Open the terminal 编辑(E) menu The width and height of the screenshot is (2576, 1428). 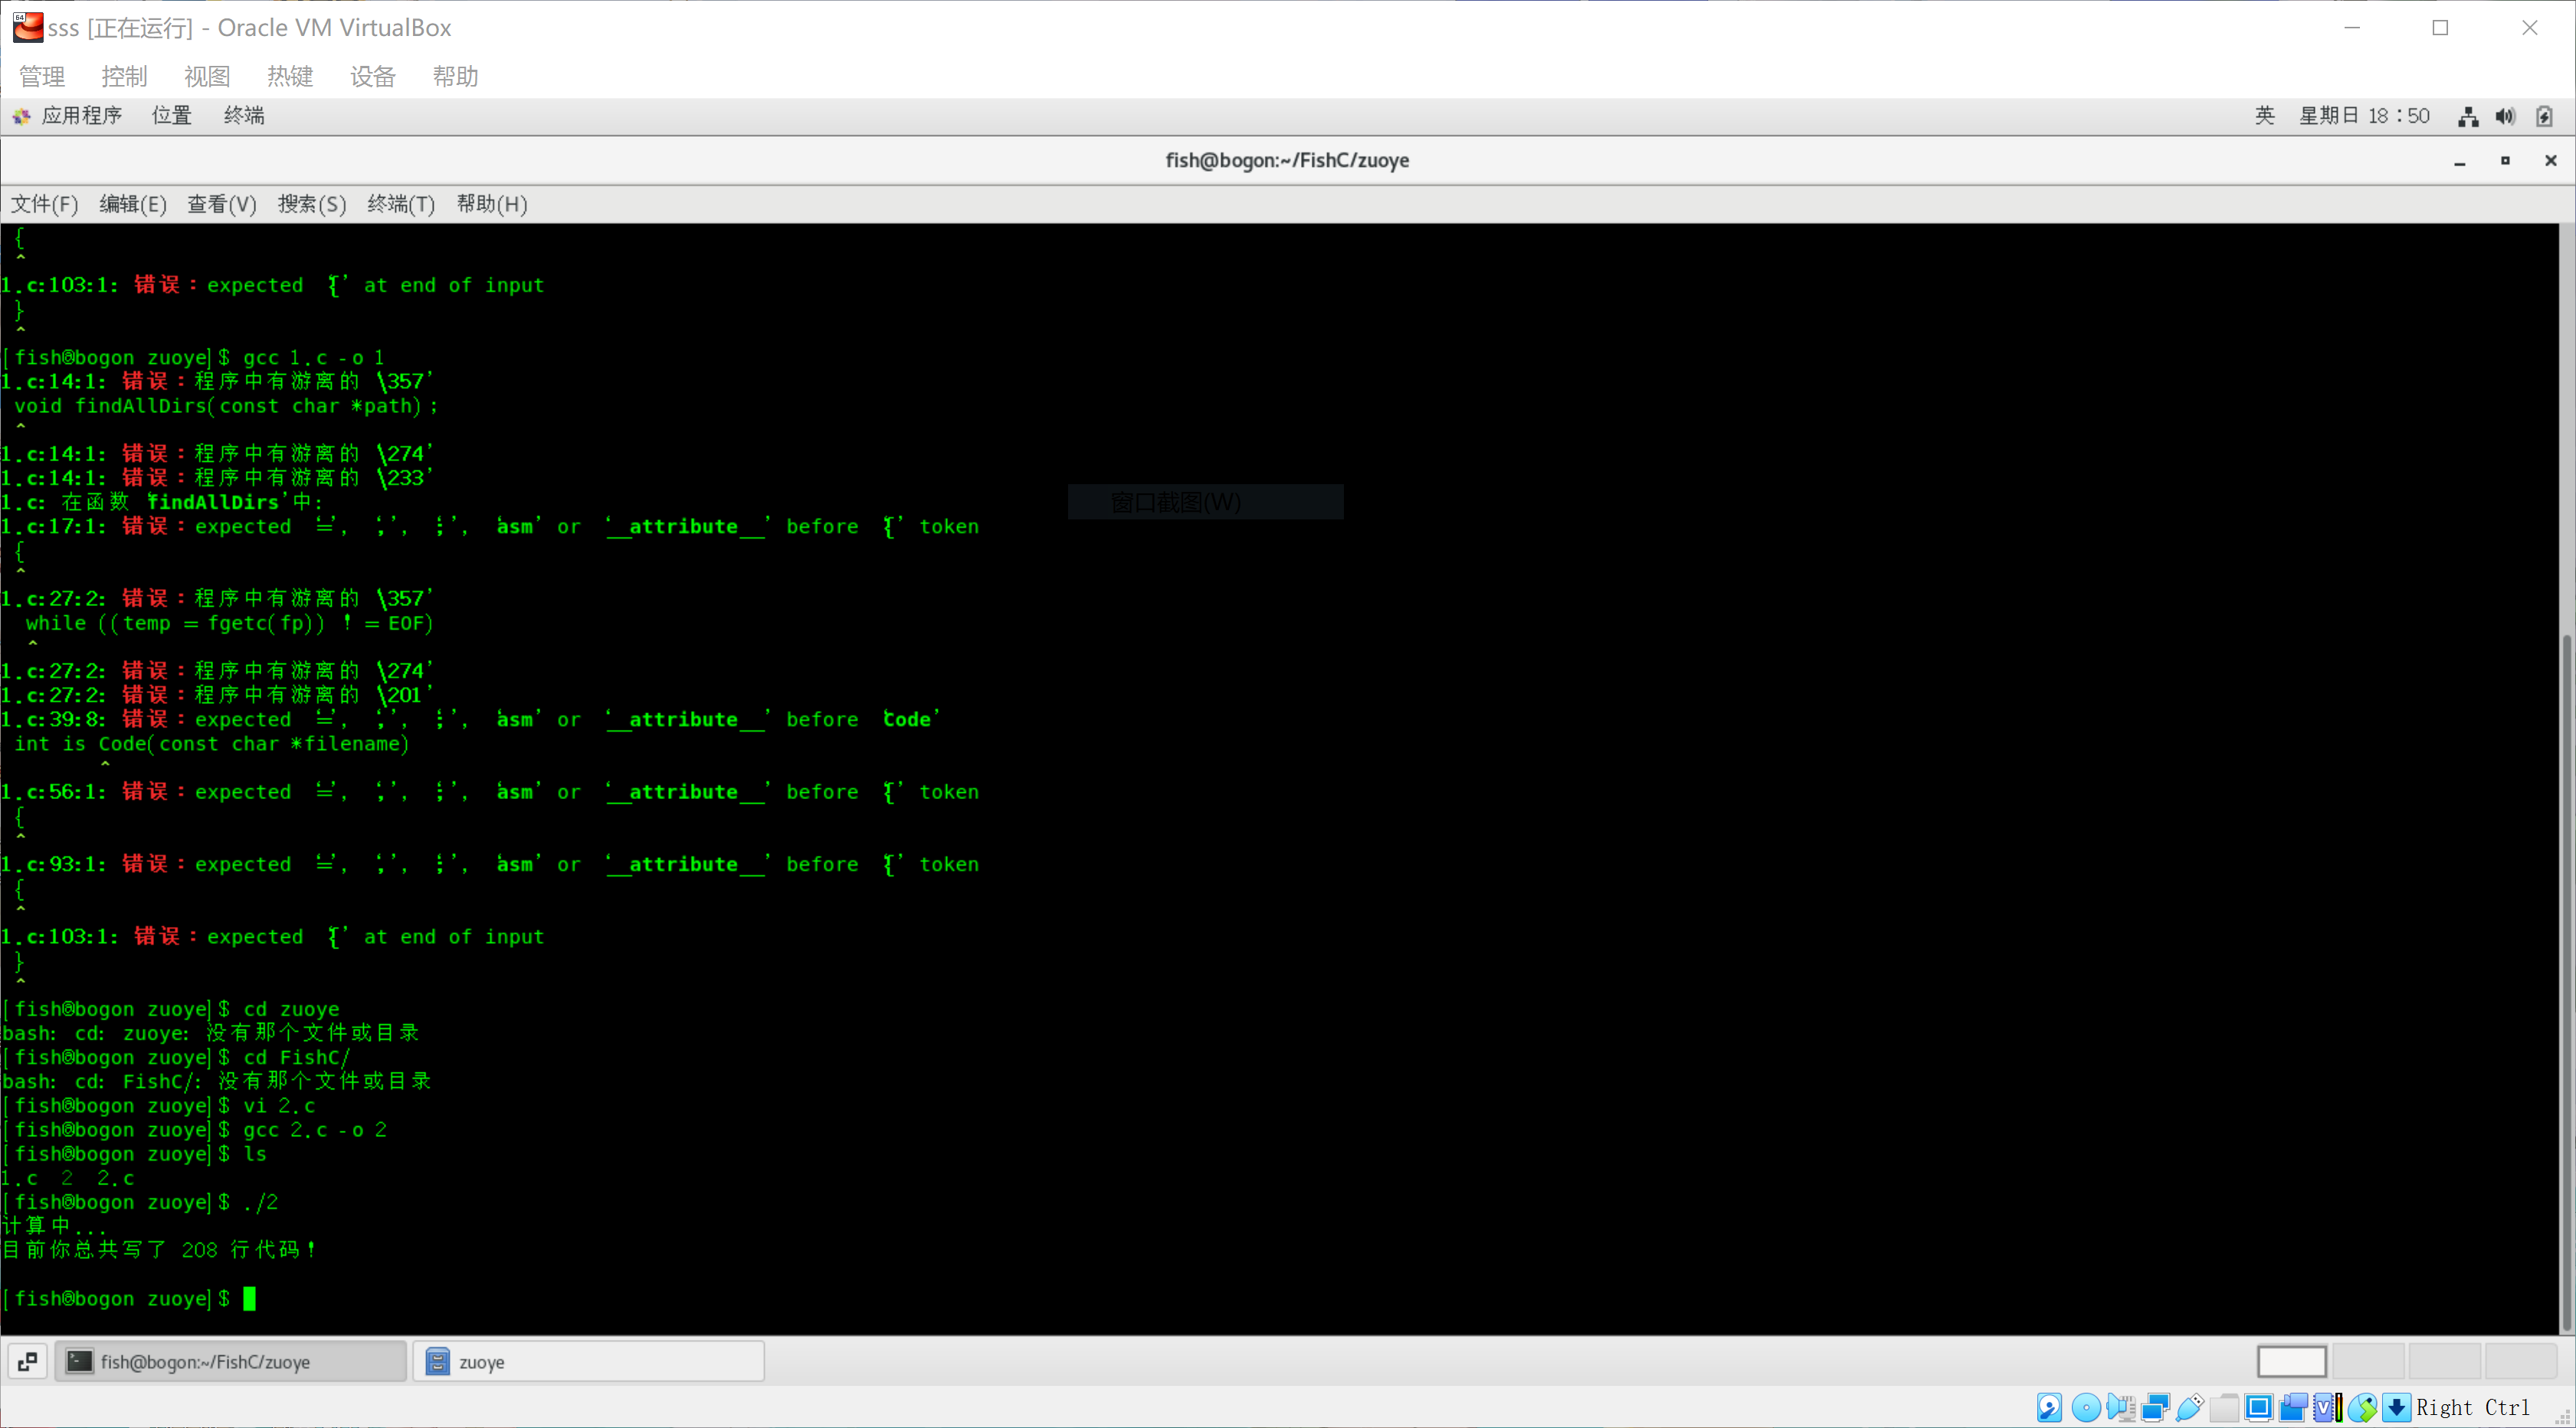tap(132, 204)
